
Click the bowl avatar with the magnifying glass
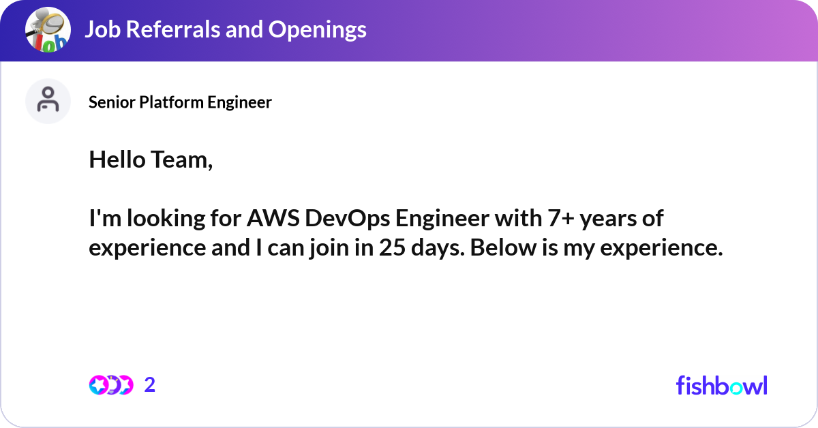tap(47, 29)
